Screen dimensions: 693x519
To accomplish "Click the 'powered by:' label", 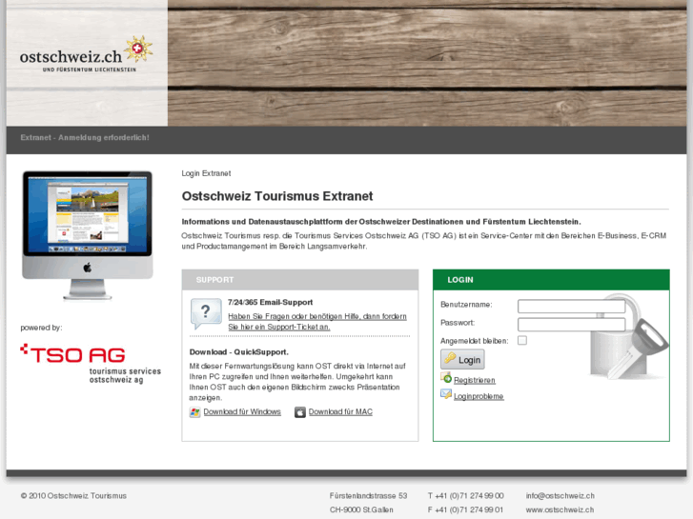I will tap(41, 328).
